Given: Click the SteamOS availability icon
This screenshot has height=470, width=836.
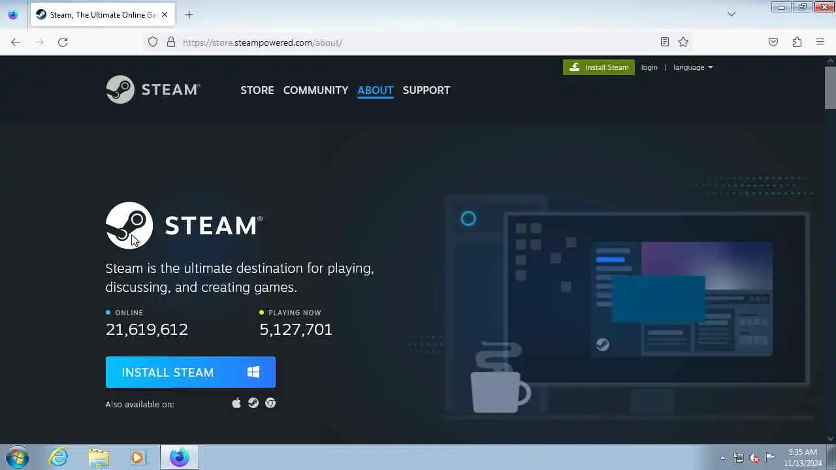Looking at the screenshot, I should click(x=253, y=403).
